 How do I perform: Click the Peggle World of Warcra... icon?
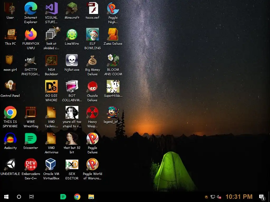93,164
